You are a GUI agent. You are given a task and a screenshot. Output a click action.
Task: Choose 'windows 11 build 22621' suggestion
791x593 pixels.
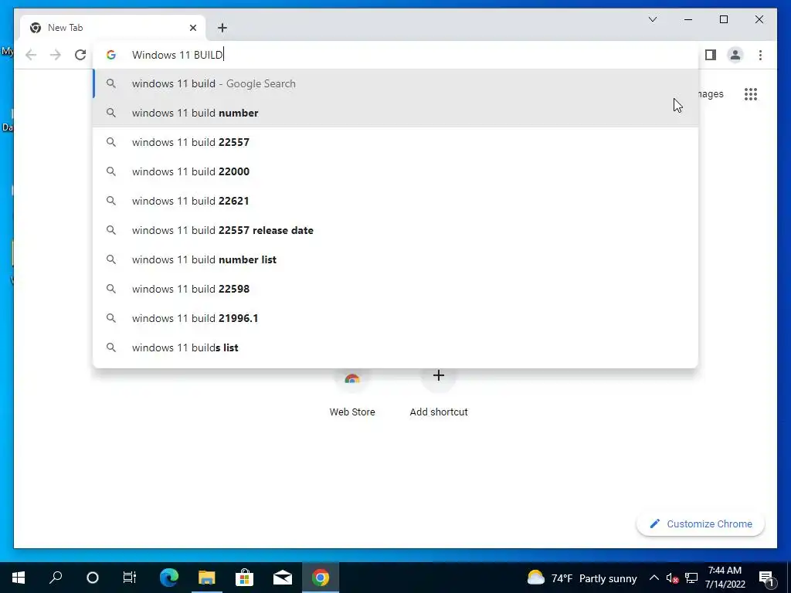(x=396, y=201)
